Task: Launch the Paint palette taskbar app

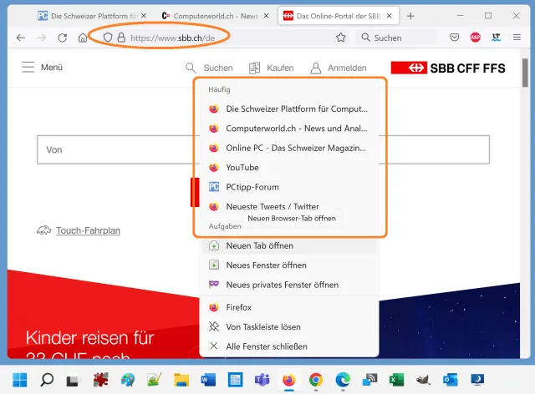Action: click(x=128, y=380)
